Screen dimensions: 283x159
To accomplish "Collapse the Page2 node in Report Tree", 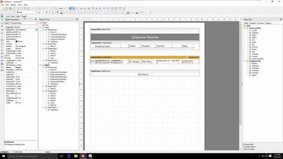I will [41, 65].
